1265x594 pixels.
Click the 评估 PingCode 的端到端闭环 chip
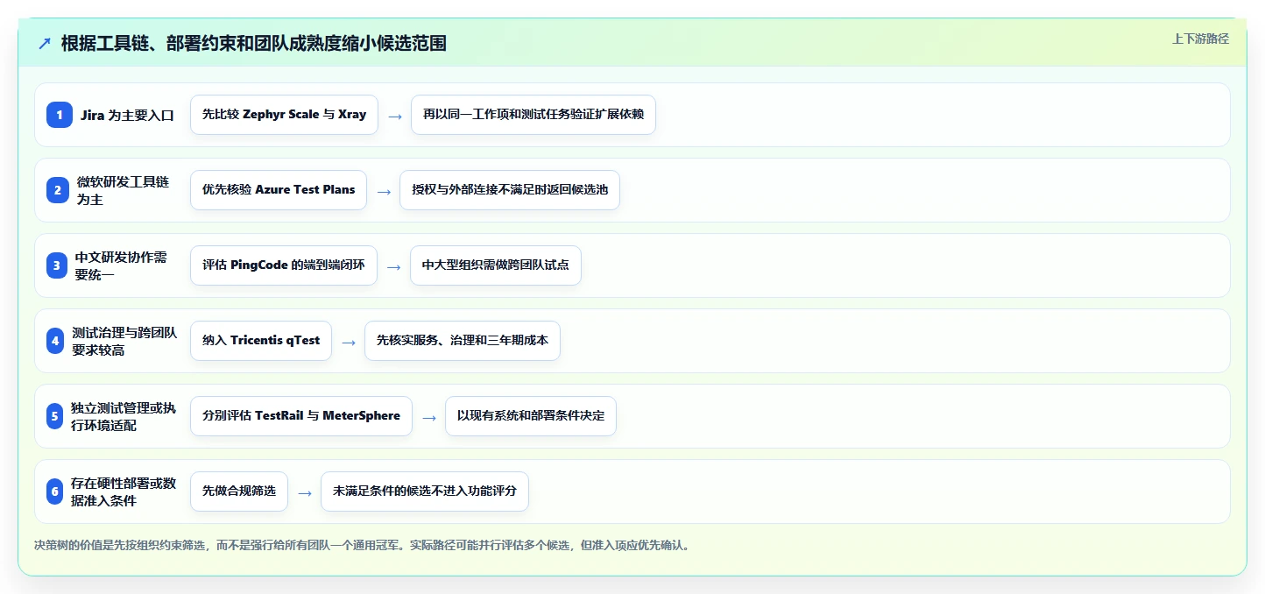coord(284,265)
